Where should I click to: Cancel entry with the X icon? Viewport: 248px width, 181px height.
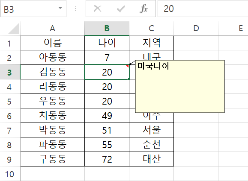pyautogui.click(x=97, y=9)
